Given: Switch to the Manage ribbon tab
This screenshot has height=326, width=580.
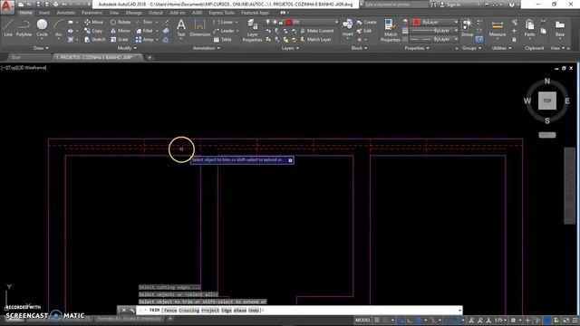Looking at the screenshot, I should pos(134,13).
